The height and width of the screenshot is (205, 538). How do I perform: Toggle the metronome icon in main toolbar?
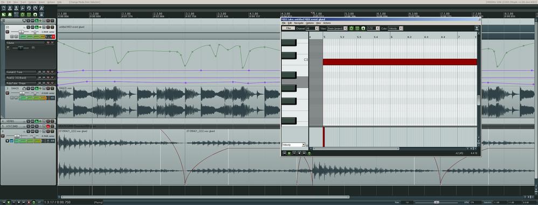42,8
